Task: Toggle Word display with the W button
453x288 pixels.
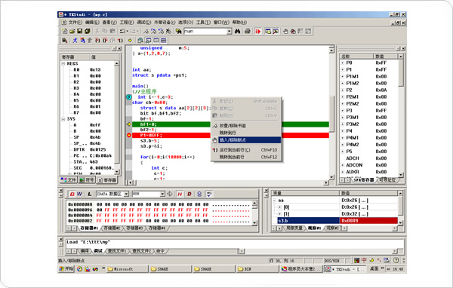Action: (79, 194)
